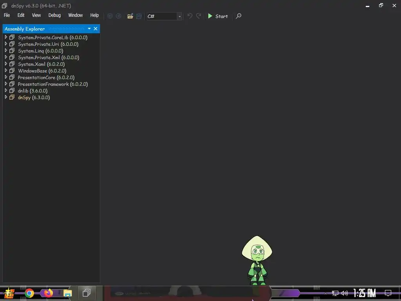Image resolution: width=401 pixels, height=301 pixels.
Task: Open File Explorer from the taskbar
Action: [x=67, y=293]
